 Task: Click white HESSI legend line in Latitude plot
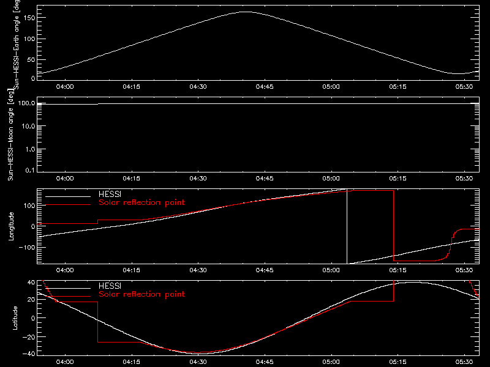(x=68, y=288)
